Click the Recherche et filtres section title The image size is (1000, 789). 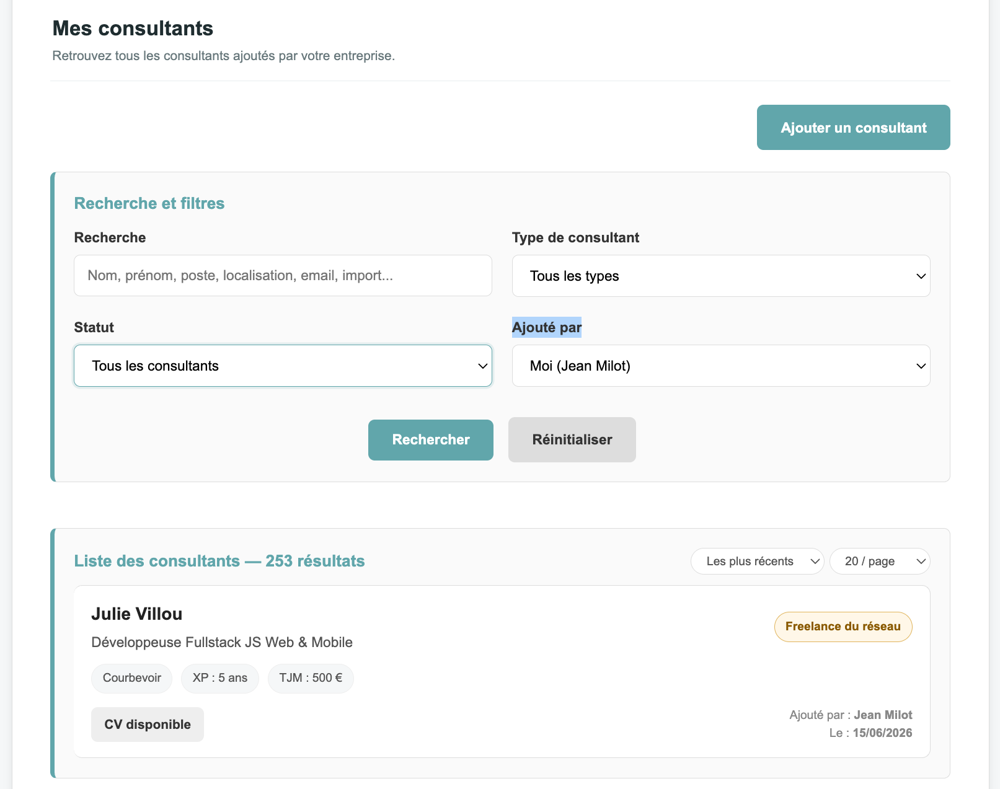click(149, 204)
